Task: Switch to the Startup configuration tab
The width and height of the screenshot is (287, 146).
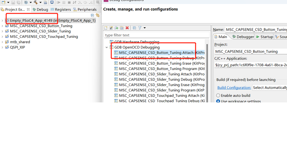Action: [x=265, y=37]
